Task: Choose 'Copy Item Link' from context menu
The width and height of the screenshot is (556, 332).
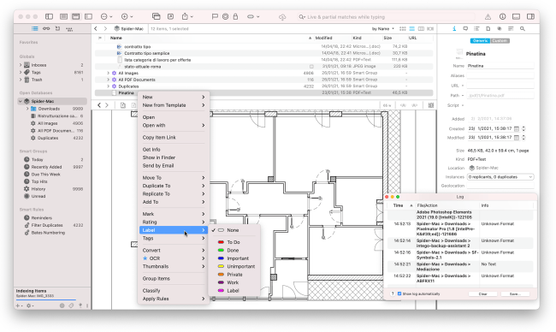Action: click(x=174, y=137)
